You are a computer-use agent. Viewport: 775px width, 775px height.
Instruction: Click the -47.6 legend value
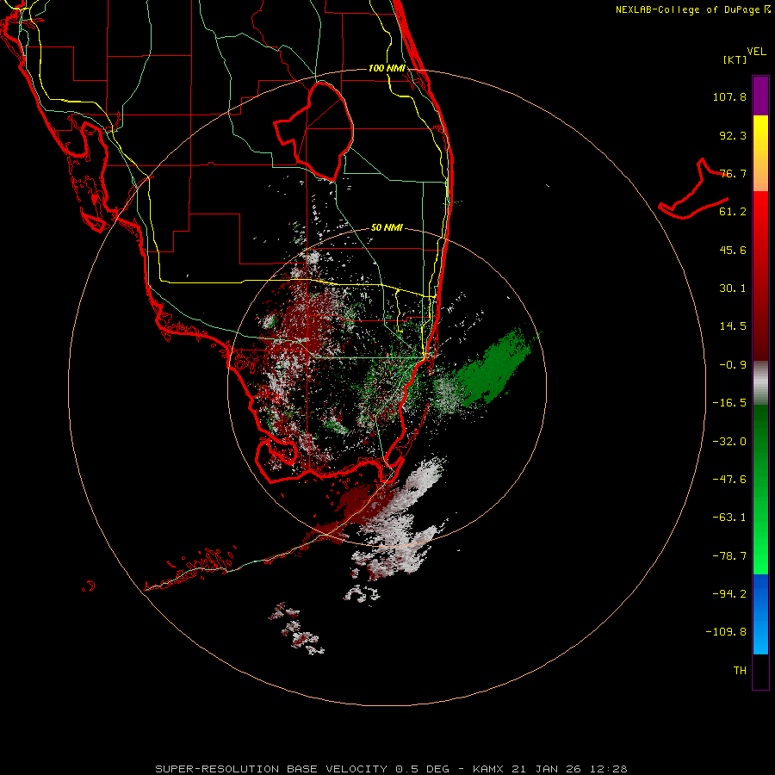click(729, 480)
